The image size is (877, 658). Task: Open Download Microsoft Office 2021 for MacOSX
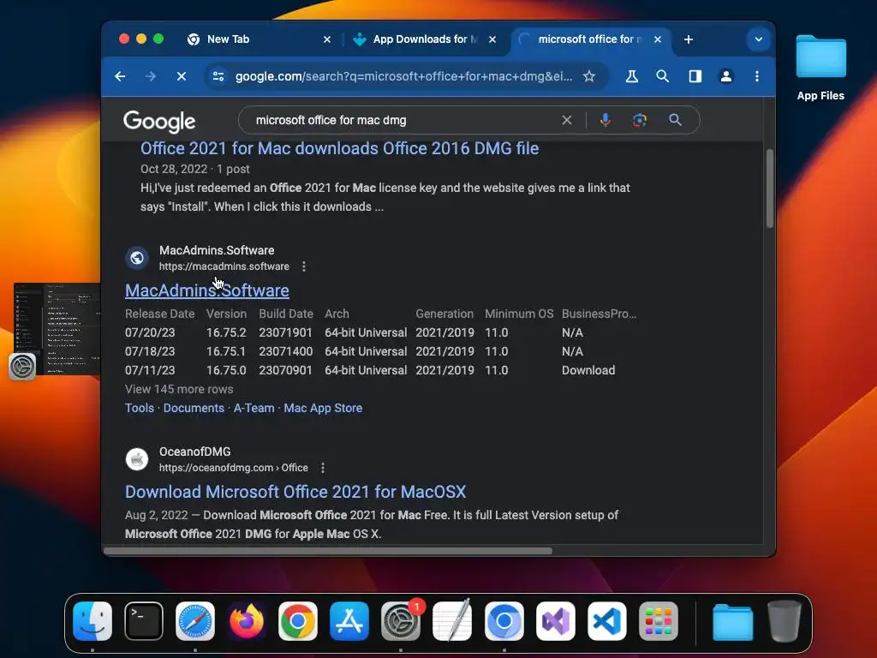(295, 492)
